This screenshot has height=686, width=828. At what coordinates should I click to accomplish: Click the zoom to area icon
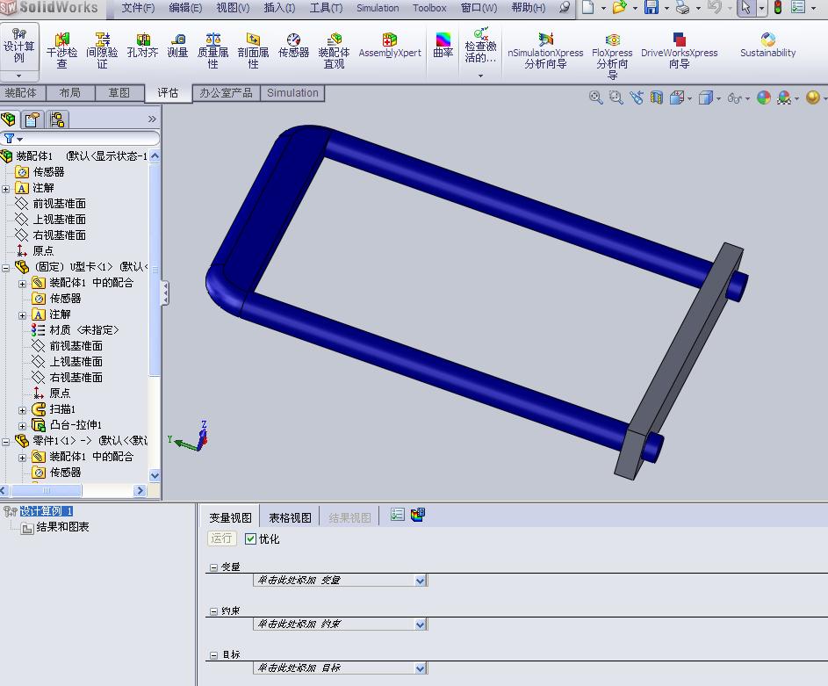point(616,97)
